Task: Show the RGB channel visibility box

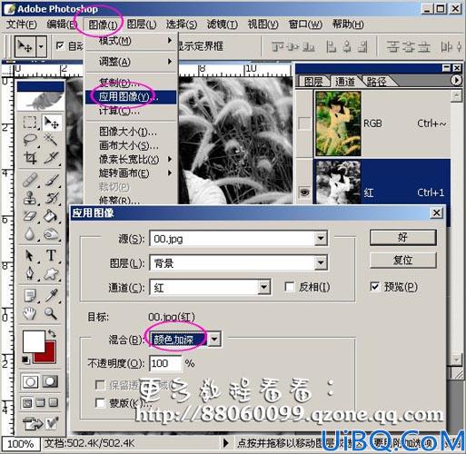Action: (x=304, y=123)
